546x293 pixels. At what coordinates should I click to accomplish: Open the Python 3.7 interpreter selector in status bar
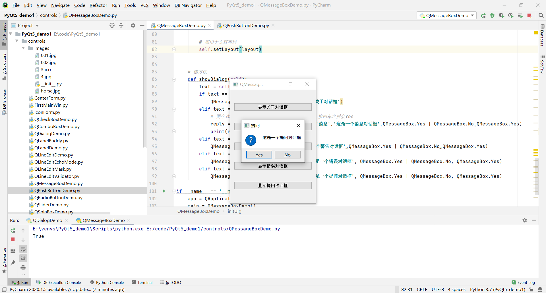tap(497, 290)
